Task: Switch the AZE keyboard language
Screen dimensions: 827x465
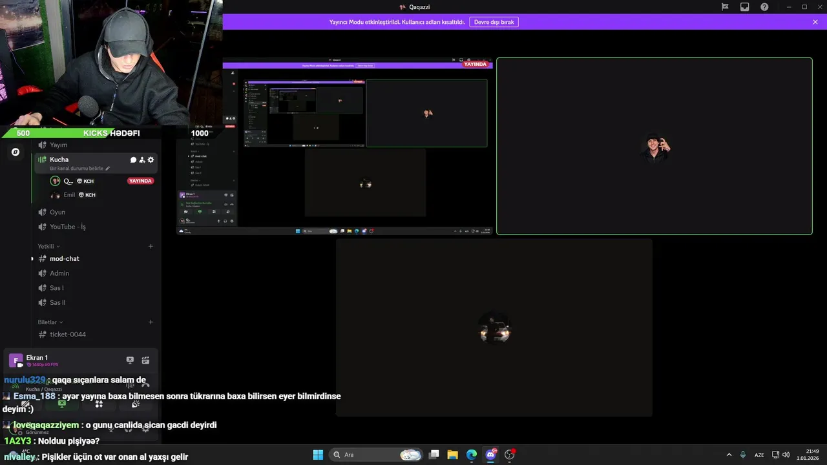Action: tap(759, 455)
